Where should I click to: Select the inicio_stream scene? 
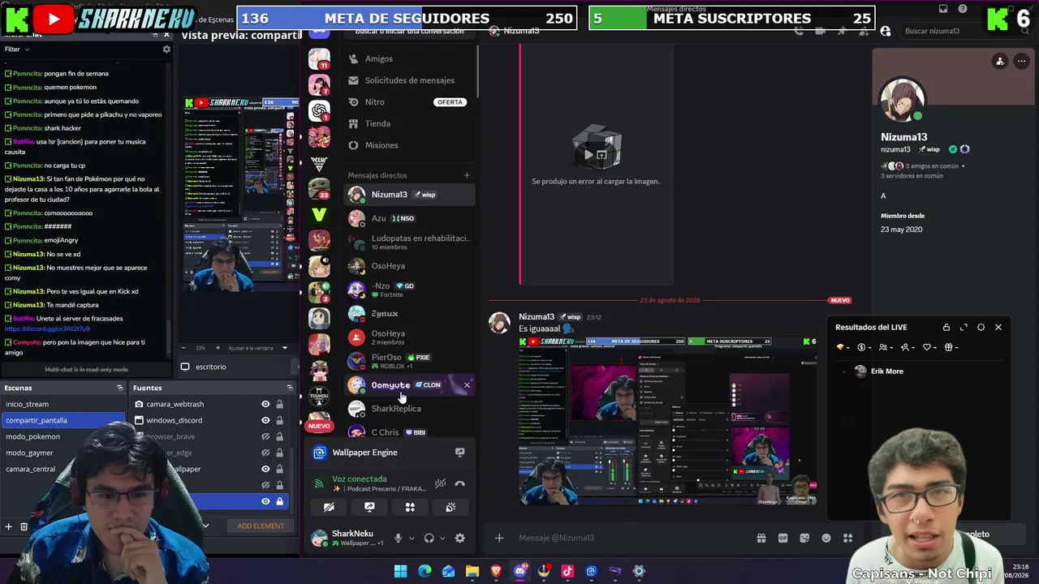(63, 404)
